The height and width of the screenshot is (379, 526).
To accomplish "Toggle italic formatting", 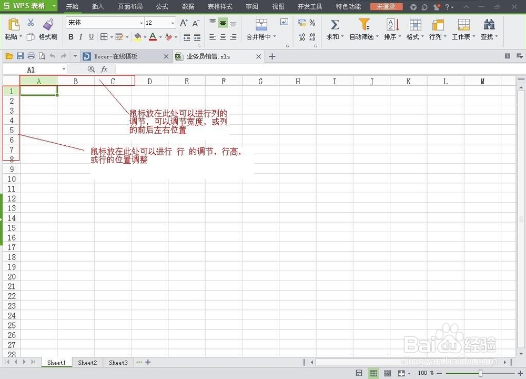I will tap(81, 37).
